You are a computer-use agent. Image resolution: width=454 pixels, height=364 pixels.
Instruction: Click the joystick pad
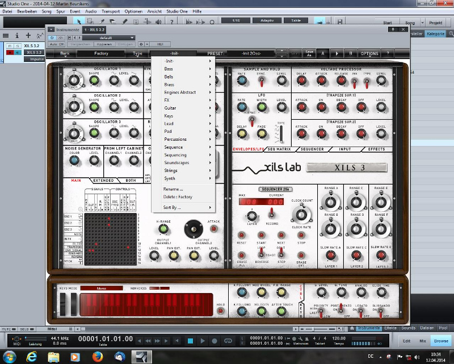tap(194, 229)
